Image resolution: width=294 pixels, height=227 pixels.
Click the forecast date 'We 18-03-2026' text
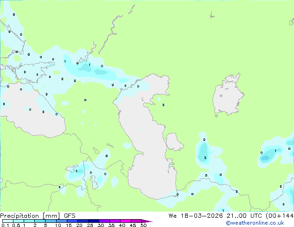(196, 216)
